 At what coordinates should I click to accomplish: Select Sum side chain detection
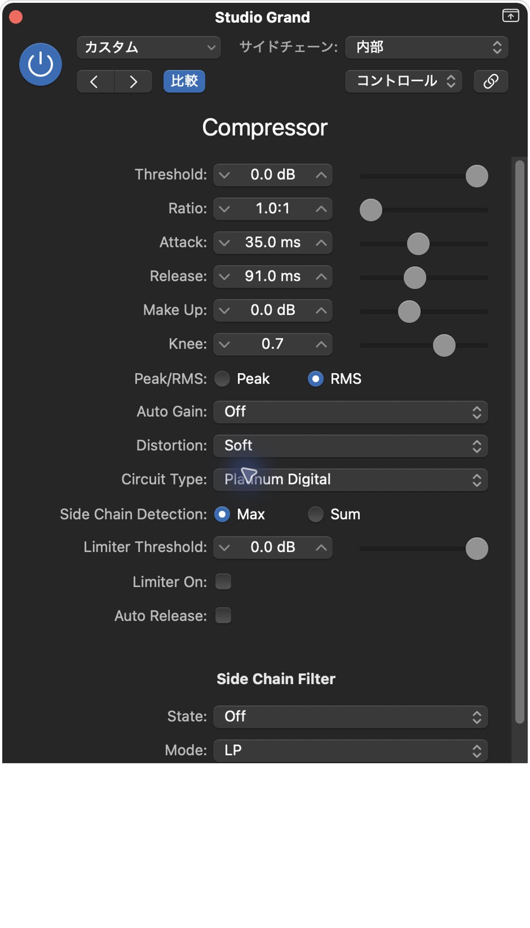click(315, 514)
